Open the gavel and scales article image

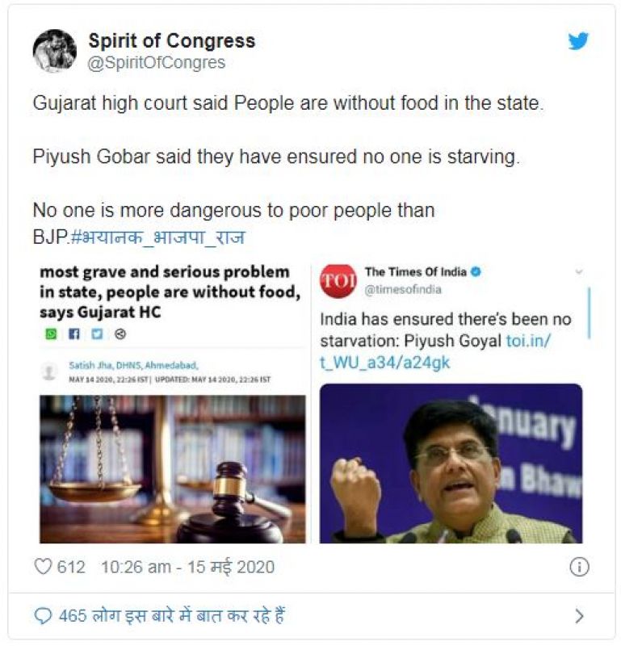pos(172,468)
